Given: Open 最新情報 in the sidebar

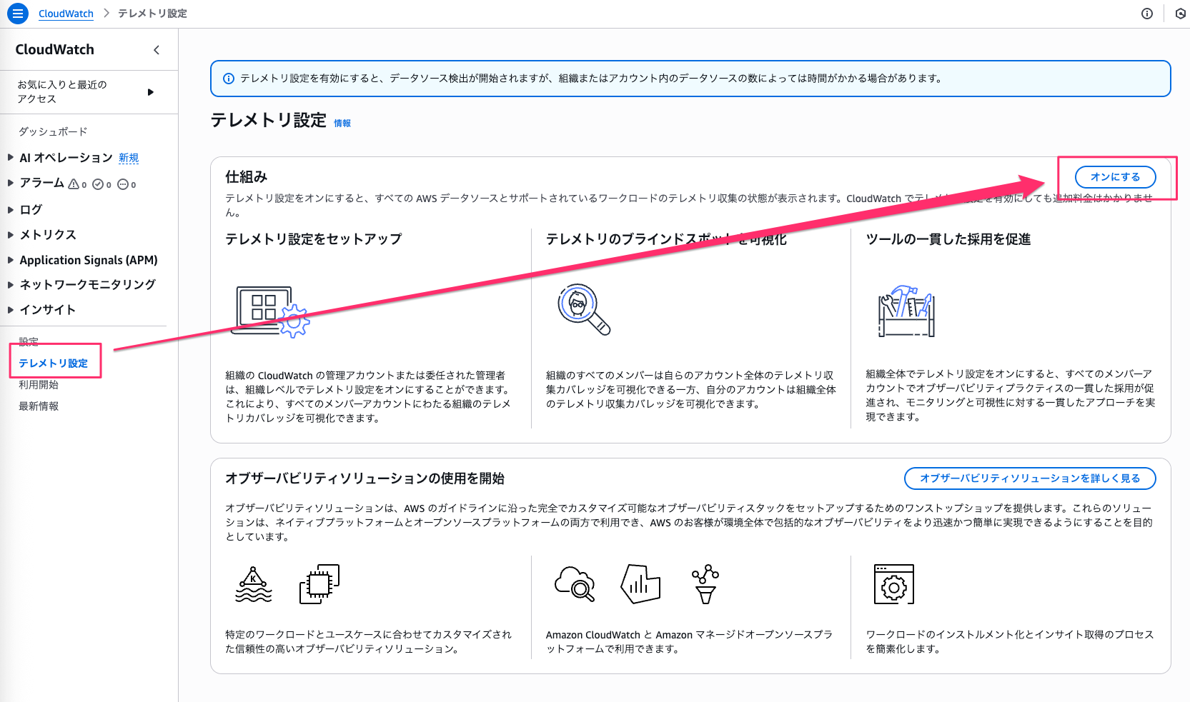Looking at the screenshot, I should [x=39, y=406].
